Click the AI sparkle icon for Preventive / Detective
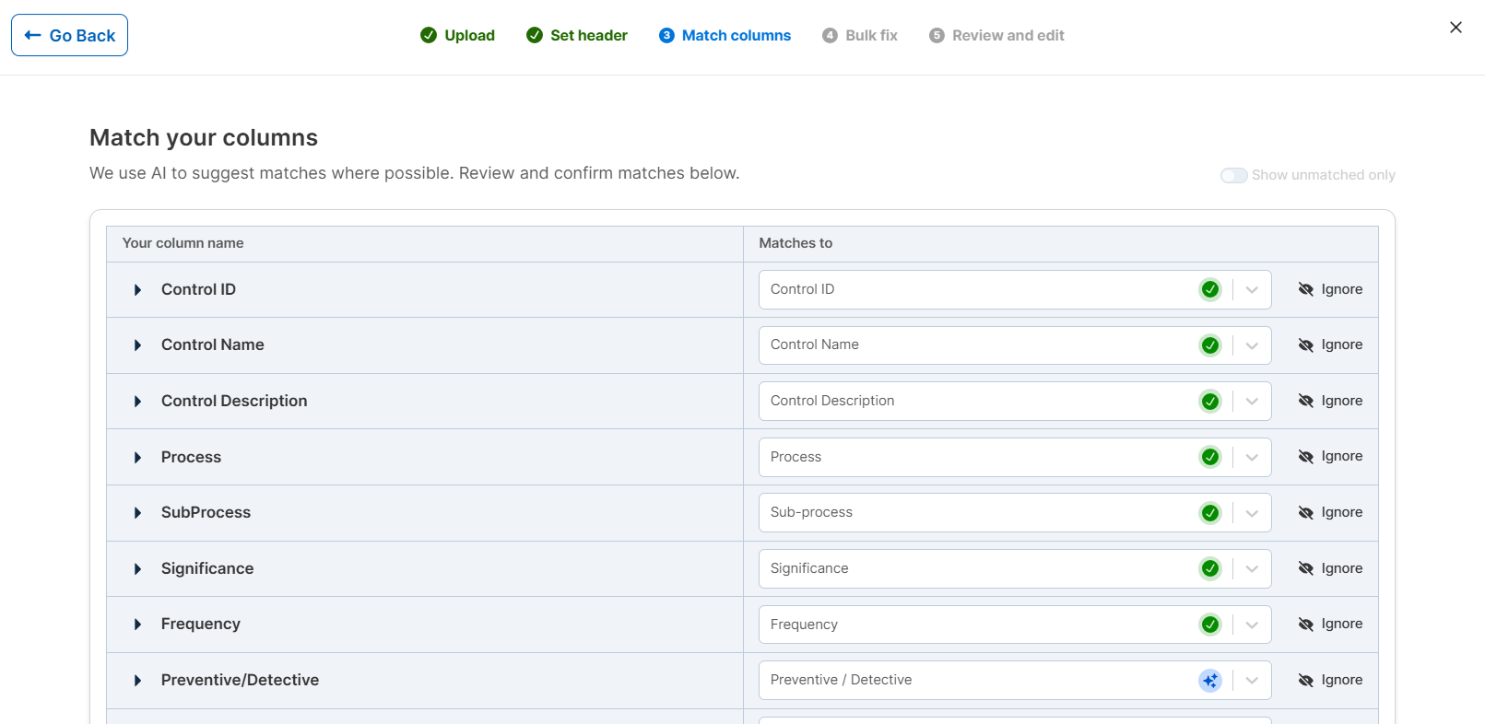 [1210, 681]
